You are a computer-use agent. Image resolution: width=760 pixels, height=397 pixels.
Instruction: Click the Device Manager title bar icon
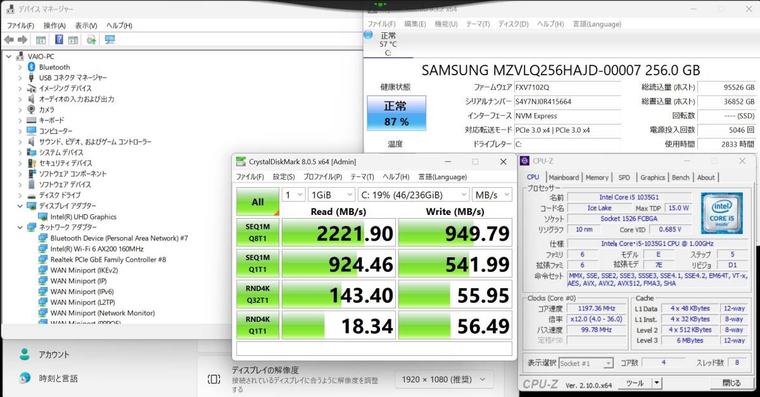click(x=9, y=9)
